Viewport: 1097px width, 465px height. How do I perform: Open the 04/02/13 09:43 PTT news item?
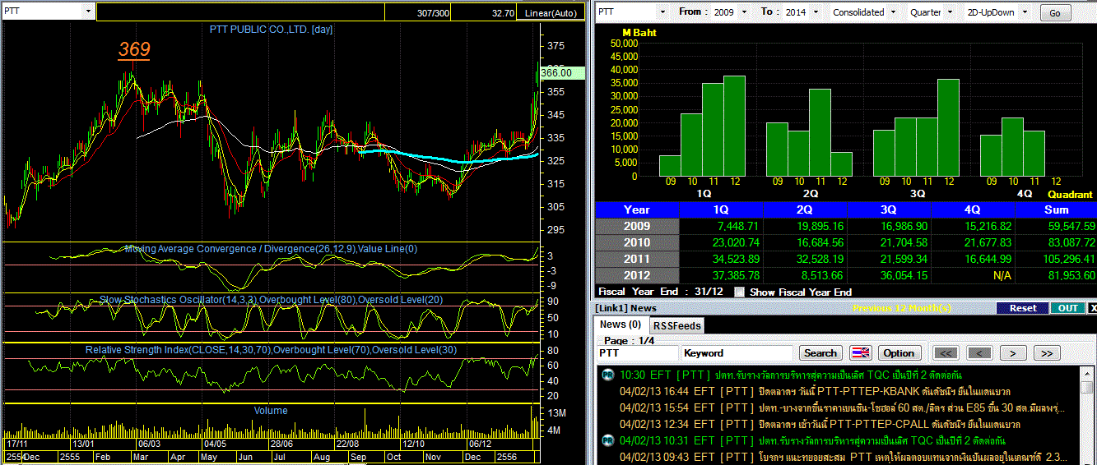(845, 457)
